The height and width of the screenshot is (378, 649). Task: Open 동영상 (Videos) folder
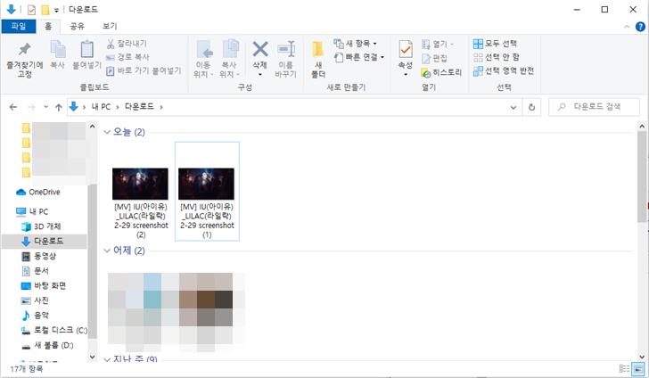(x=38, y=256)
